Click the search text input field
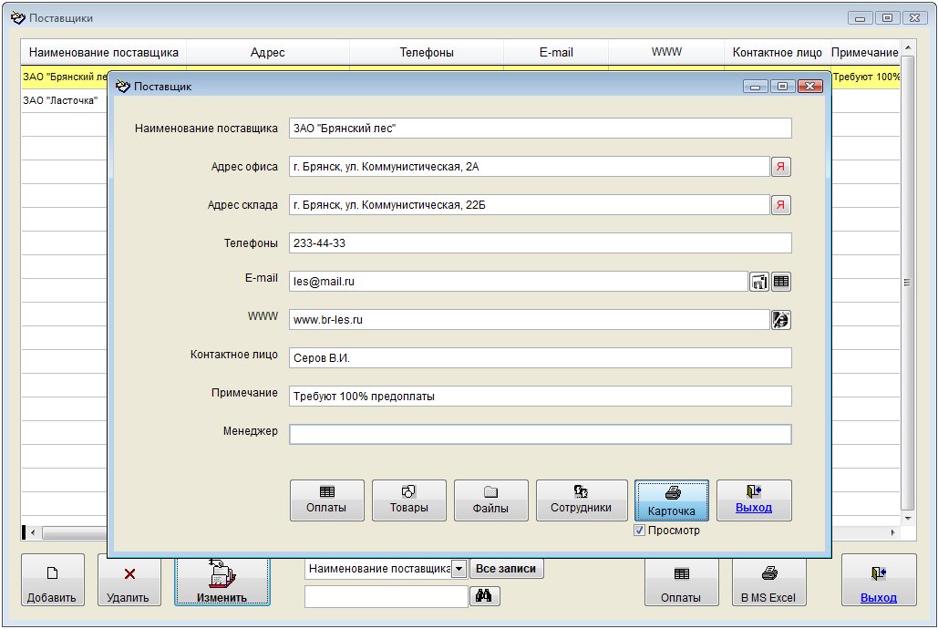Viewport: 938px width, 629px height. pos(386,597)
